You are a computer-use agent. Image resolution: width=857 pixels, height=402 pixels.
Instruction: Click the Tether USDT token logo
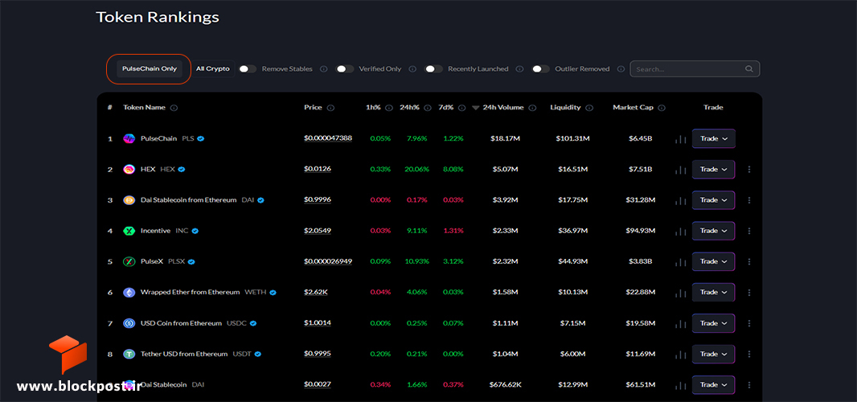click(129, 354)
